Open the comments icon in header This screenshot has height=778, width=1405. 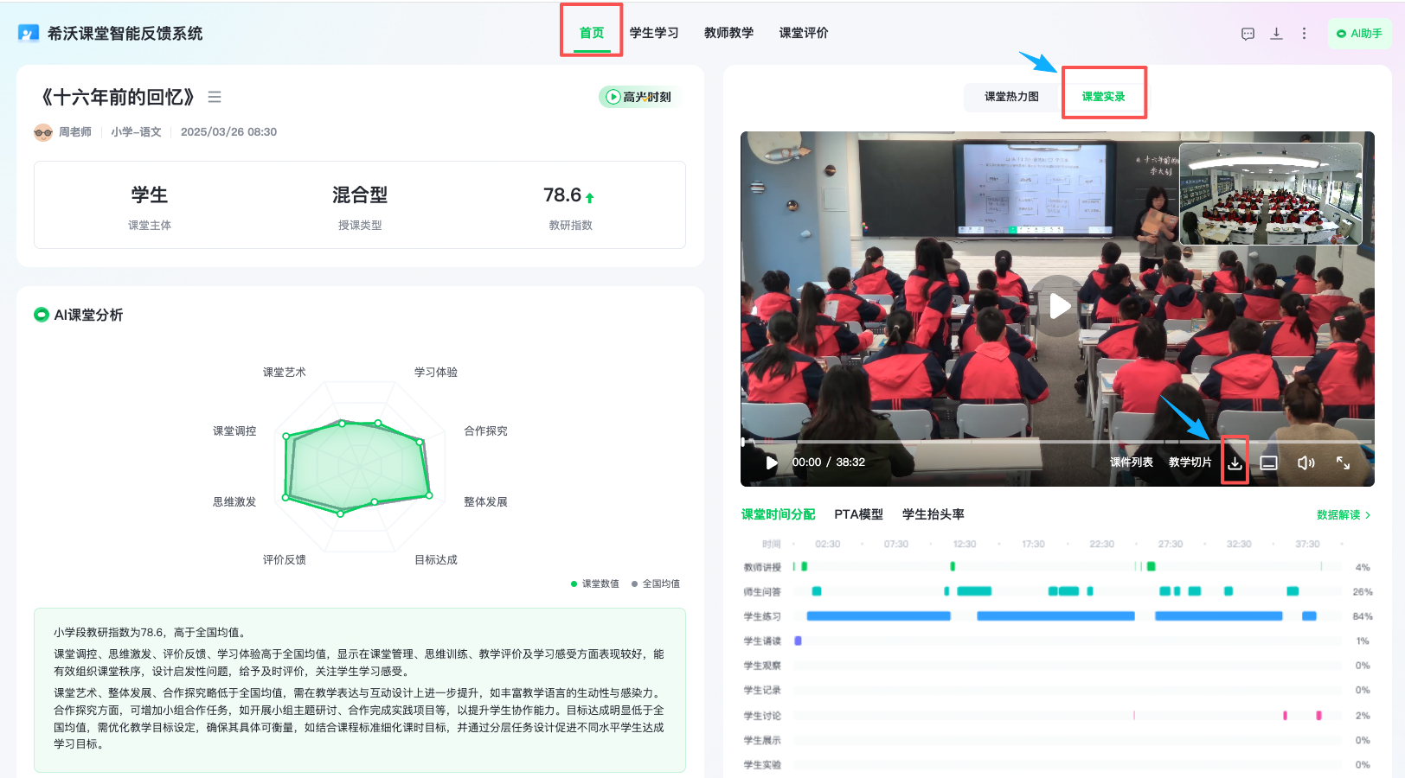pyautogui.click(x=1248, y=34)
